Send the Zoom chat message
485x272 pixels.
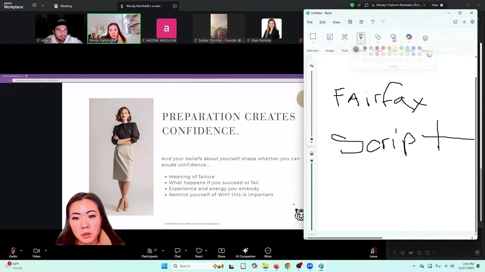[x=477, y=253]
